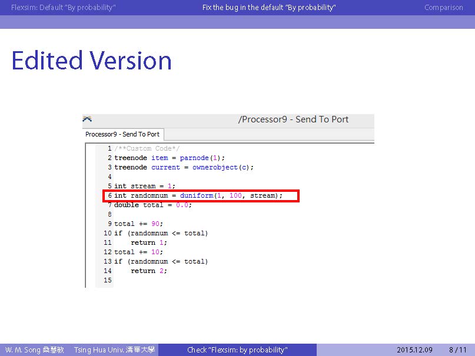Screen dimensions: 475x356
Task: Click the date 2015.12.09 in footer
Action: click(414, 350)
